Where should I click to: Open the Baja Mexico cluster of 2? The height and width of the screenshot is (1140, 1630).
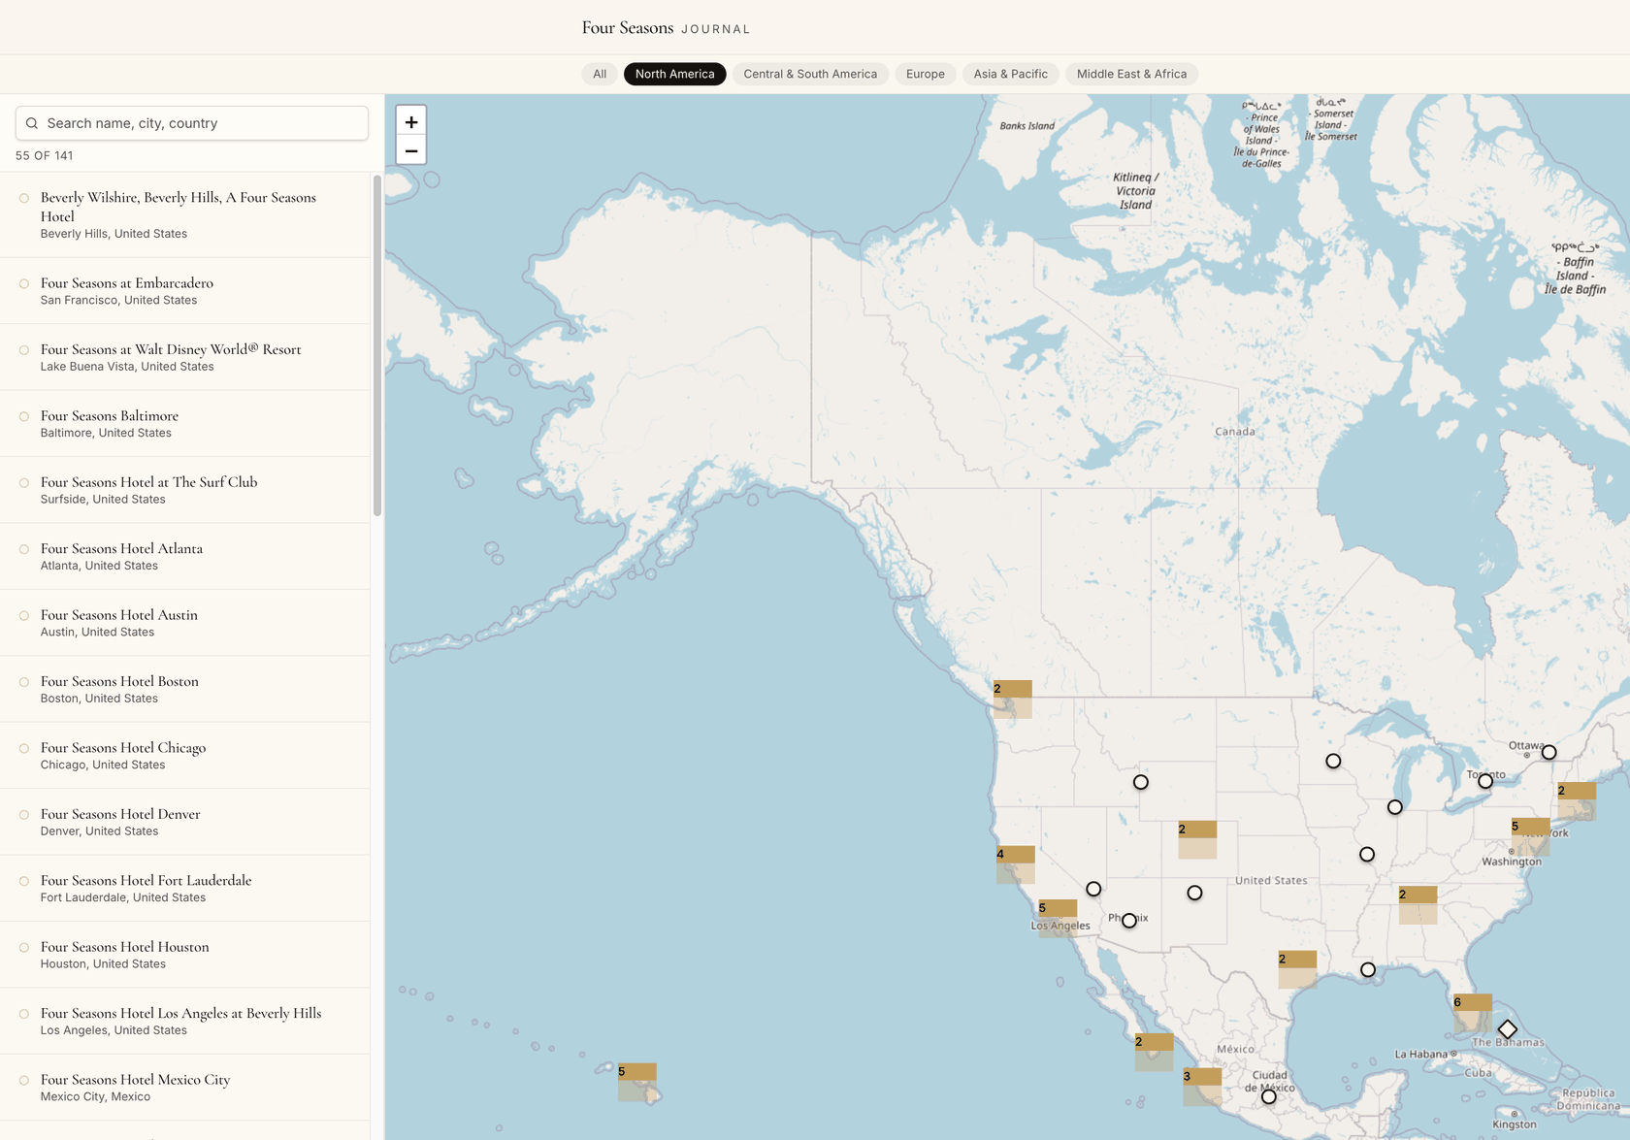[x=1154, y=1052]
